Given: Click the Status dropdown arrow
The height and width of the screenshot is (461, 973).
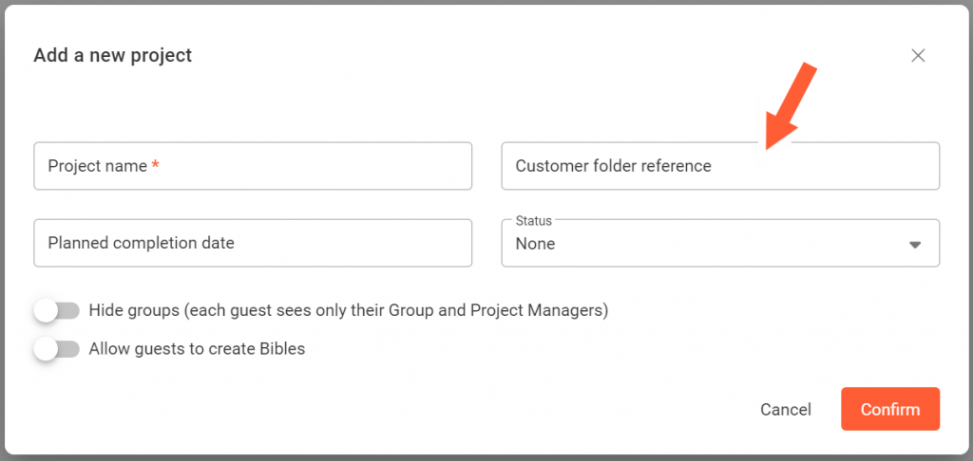Looking at the screenshot, I should click(915, 244).
